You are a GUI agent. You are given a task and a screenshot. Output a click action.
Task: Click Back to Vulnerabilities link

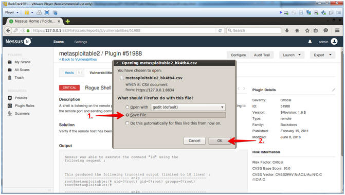[x=78, y=59]
